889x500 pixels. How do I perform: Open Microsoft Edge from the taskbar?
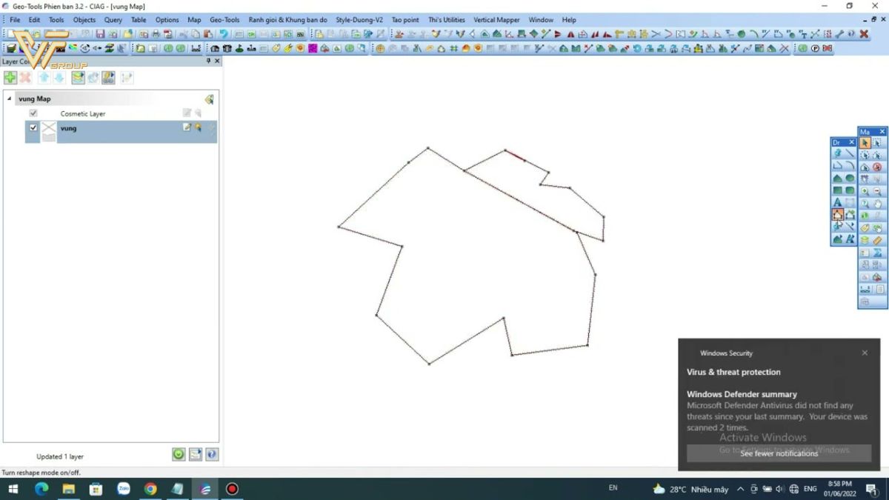pos(41,489)
